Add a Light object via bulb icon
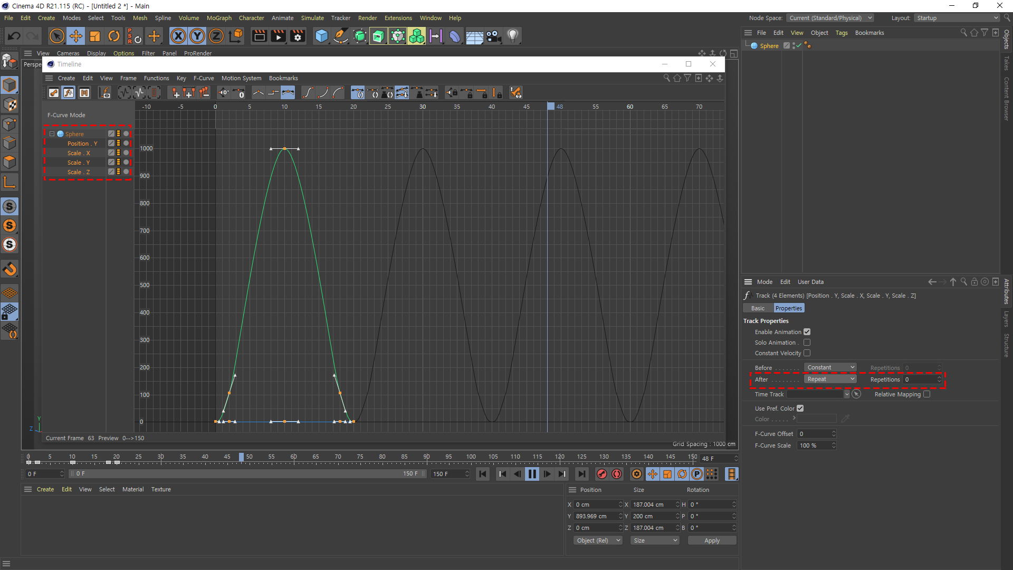Viewport: 1013px width, 570px height. click(x=512, y=36)
